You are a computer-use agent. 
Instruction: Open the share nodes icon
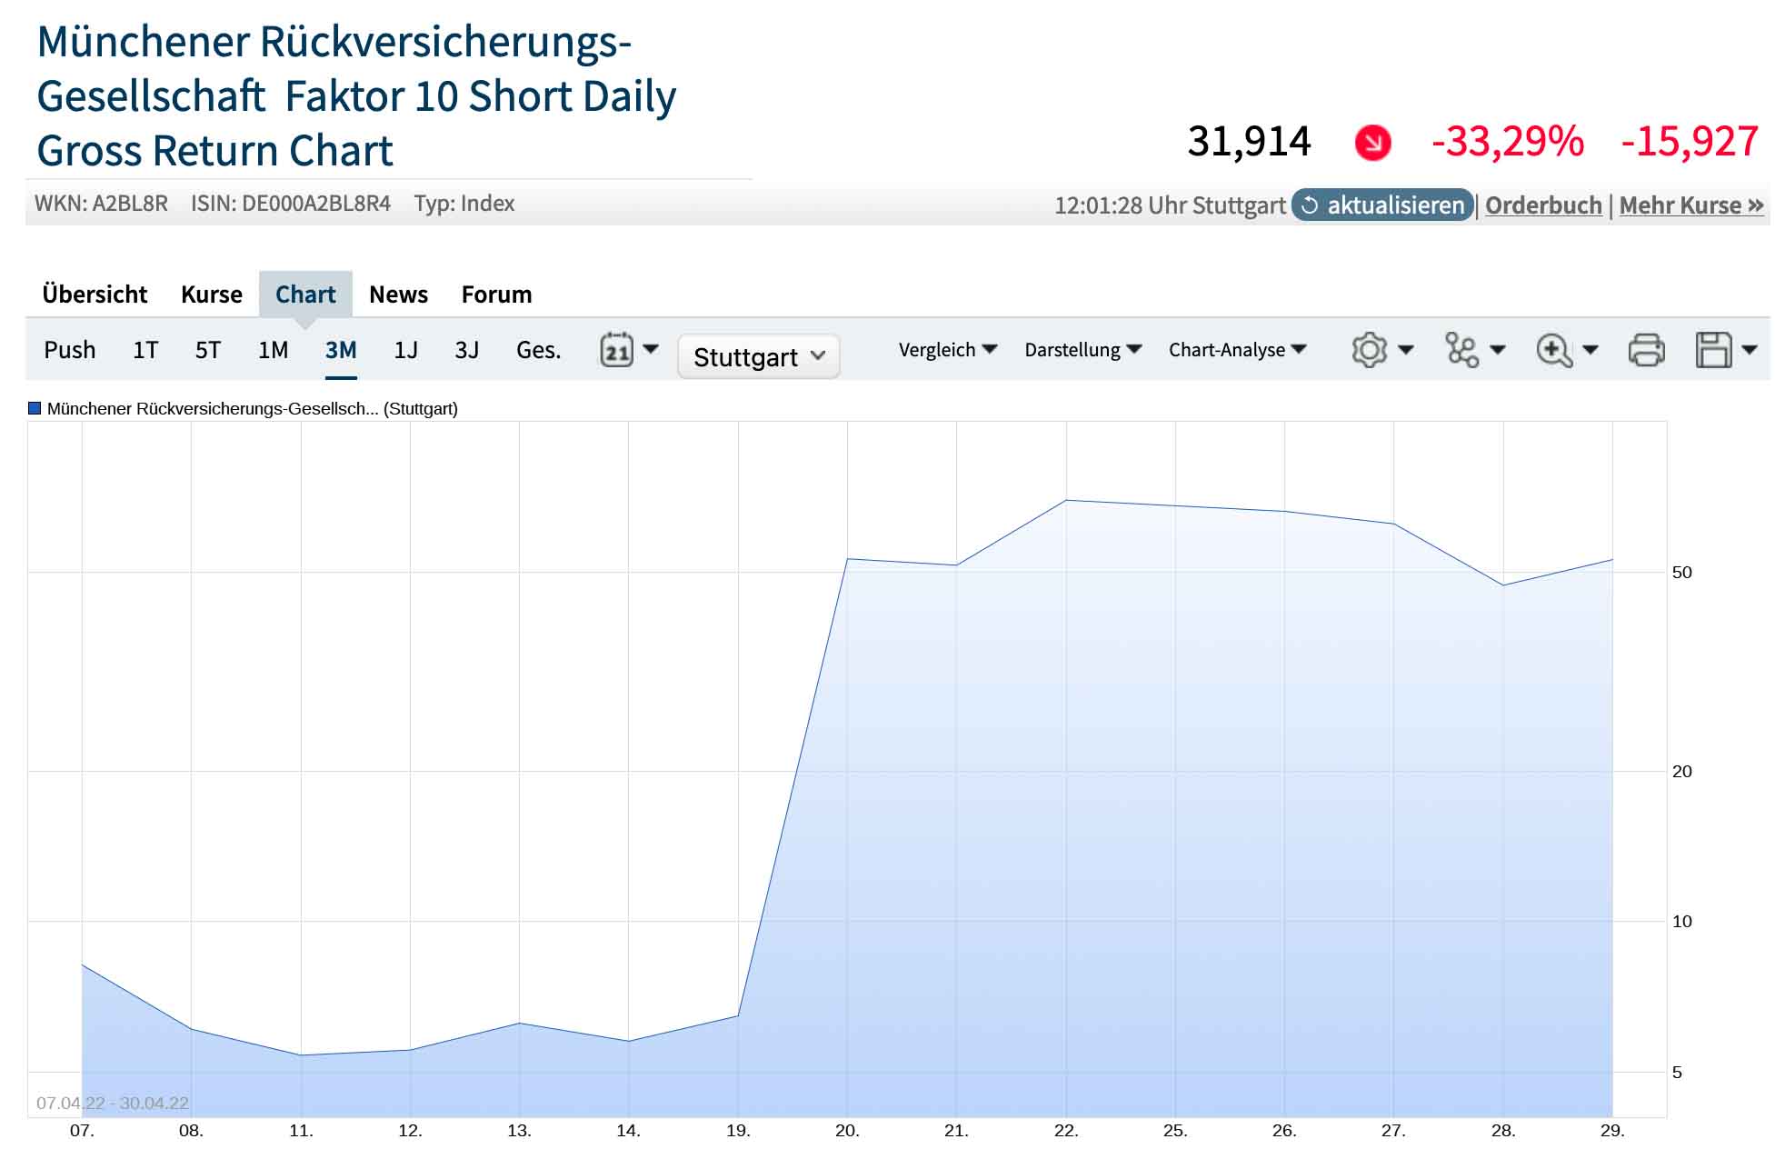click(1461, 350)
